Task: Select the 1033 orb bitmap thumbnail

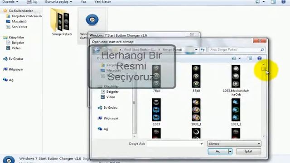Action: pos(156,110)
